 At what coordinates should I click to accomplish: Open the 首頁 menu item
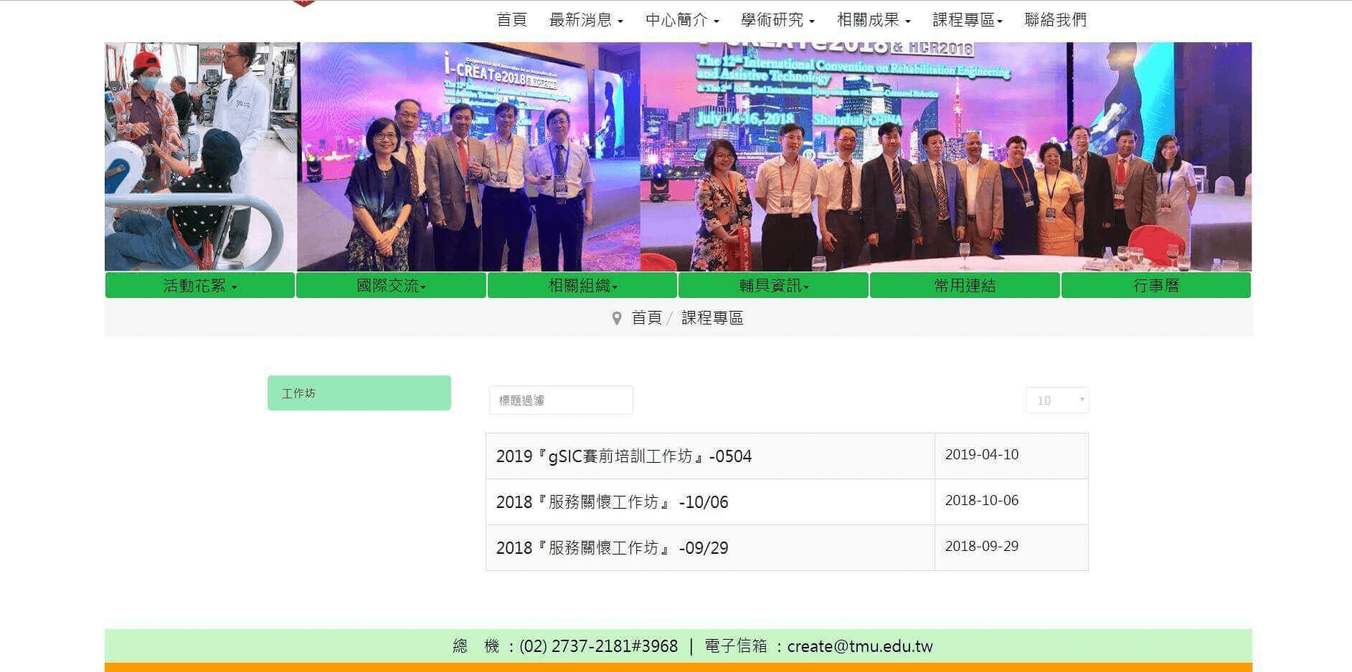(511, 20)
